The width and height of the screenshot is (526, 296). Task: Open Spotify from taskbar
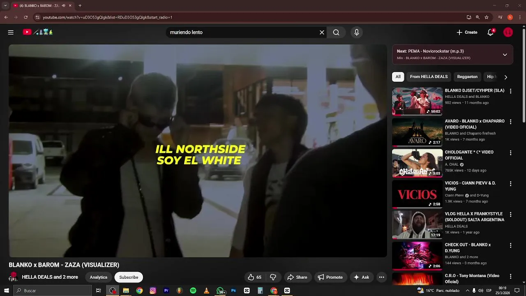(193, 291)
